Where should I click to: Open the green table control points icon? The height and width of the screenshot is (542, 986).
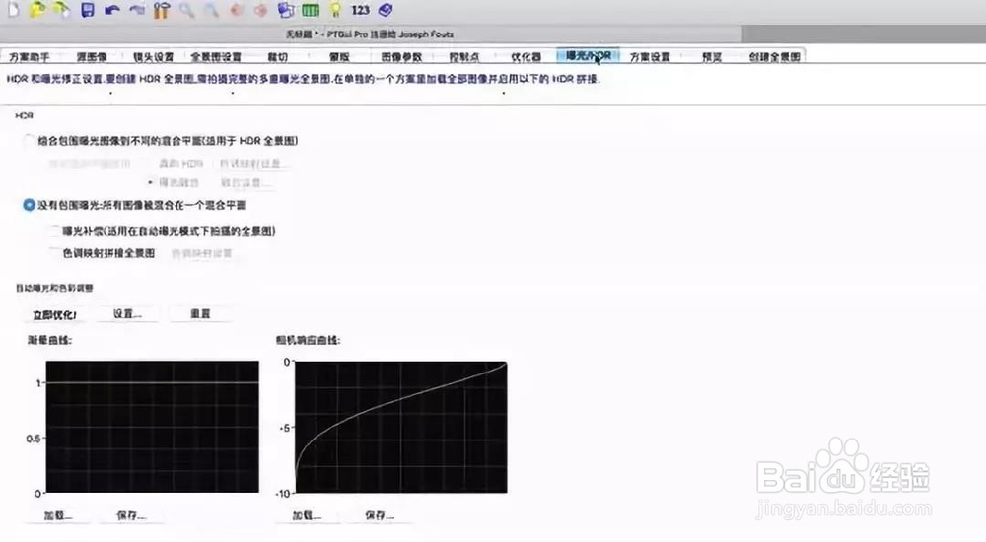click(311, 10)
